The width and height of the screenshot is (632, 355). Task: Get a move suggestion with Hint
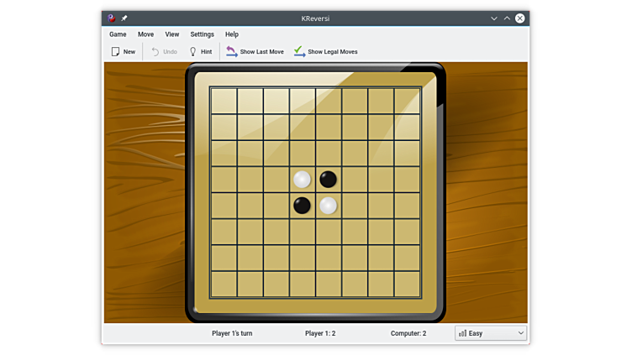pyautogui.click(x=200, y=52)
